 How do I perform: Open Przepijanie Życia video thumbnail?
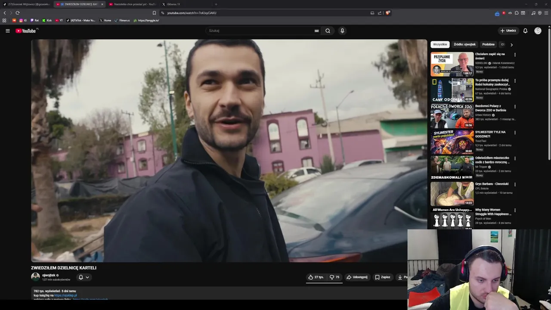coord(452,64)
